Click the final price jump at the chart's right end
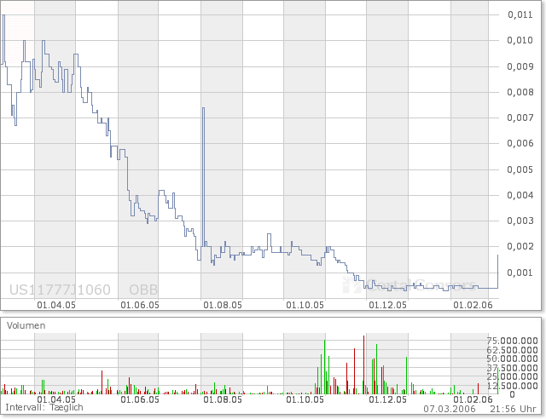This screenshot has height=419, width=546. tap(497, 268)
